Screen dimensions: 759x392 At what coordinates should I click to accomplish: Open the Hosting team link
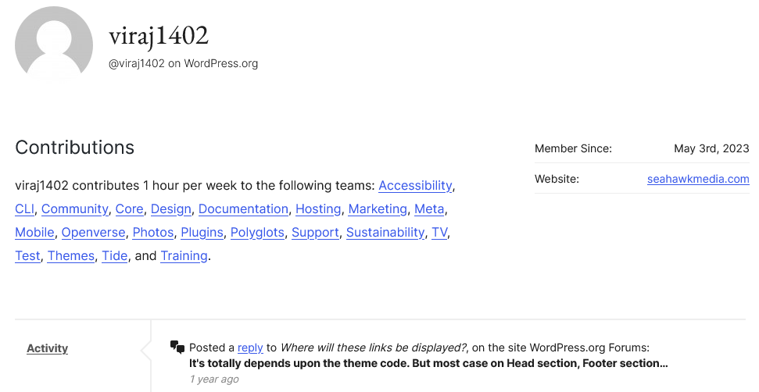(x=318, y=208)
